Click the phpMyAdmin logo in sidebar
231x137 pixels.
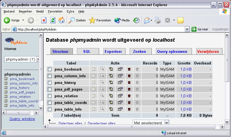tap(16, 41)
